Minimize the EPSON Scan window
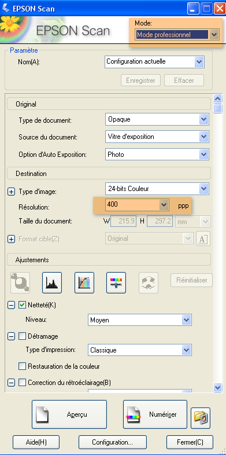This screenshot has width=226, height=455. click(192, 9)
